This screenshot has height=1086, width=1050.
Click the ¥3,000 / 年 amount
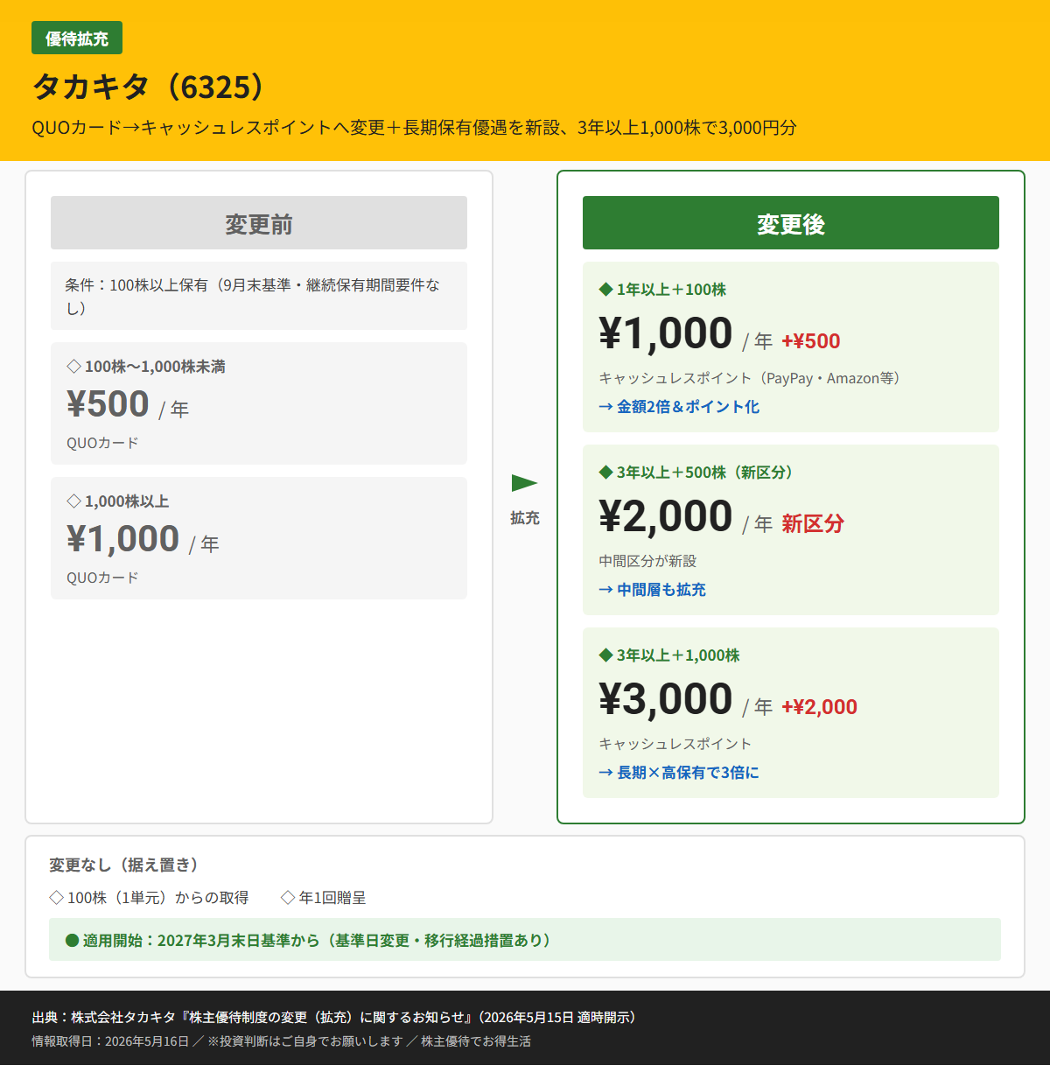click(x=685, y=699)
